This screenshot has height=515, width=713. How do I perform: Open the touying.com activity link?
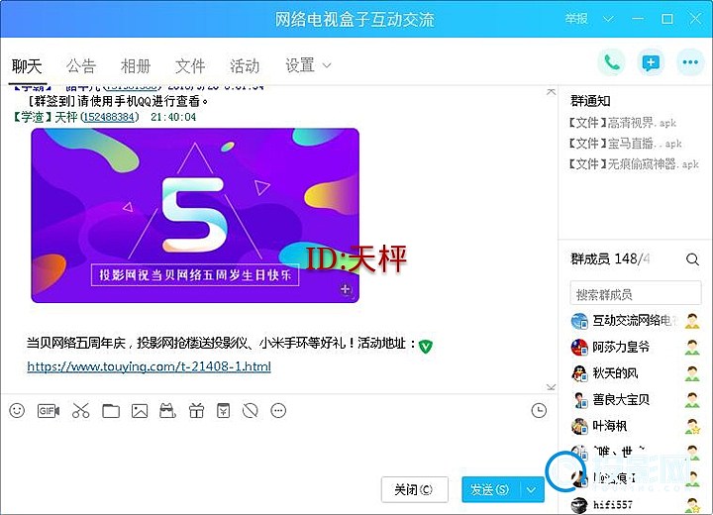pos(149,366)
